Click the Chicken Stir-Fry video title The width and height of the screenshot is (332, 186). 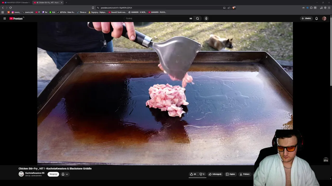(55, 168)
